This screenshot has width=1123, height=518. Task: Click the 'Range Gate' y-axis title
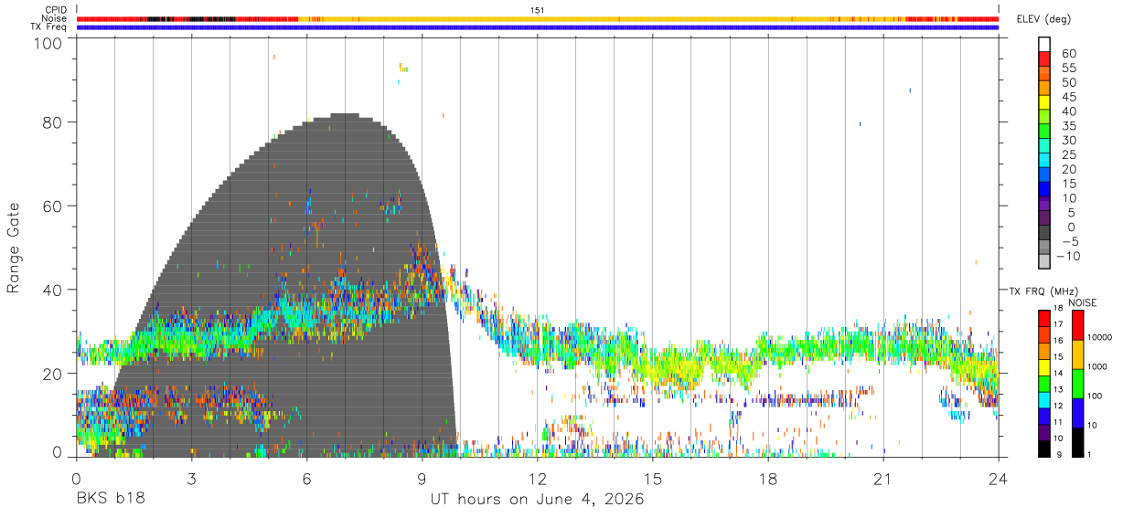14,248
